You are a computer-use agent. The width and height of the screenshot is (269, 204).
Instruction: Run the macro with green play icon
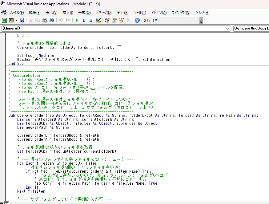[x=77, y=20]
